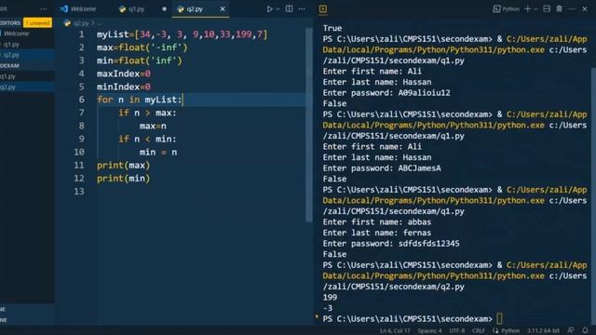Click Spaces: 4 indentation status
Screen dimensions: 596x335
click(x=429, y=331)
